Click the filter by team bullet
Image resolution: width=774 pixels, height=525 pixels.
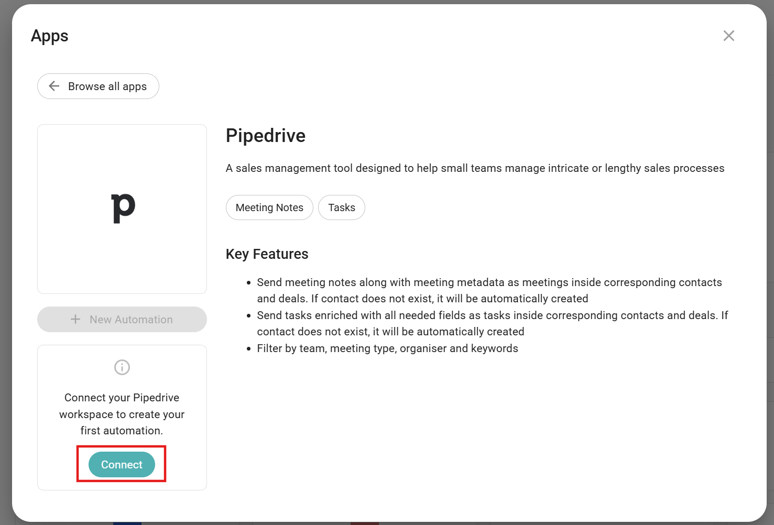click(x=387, y=348)
